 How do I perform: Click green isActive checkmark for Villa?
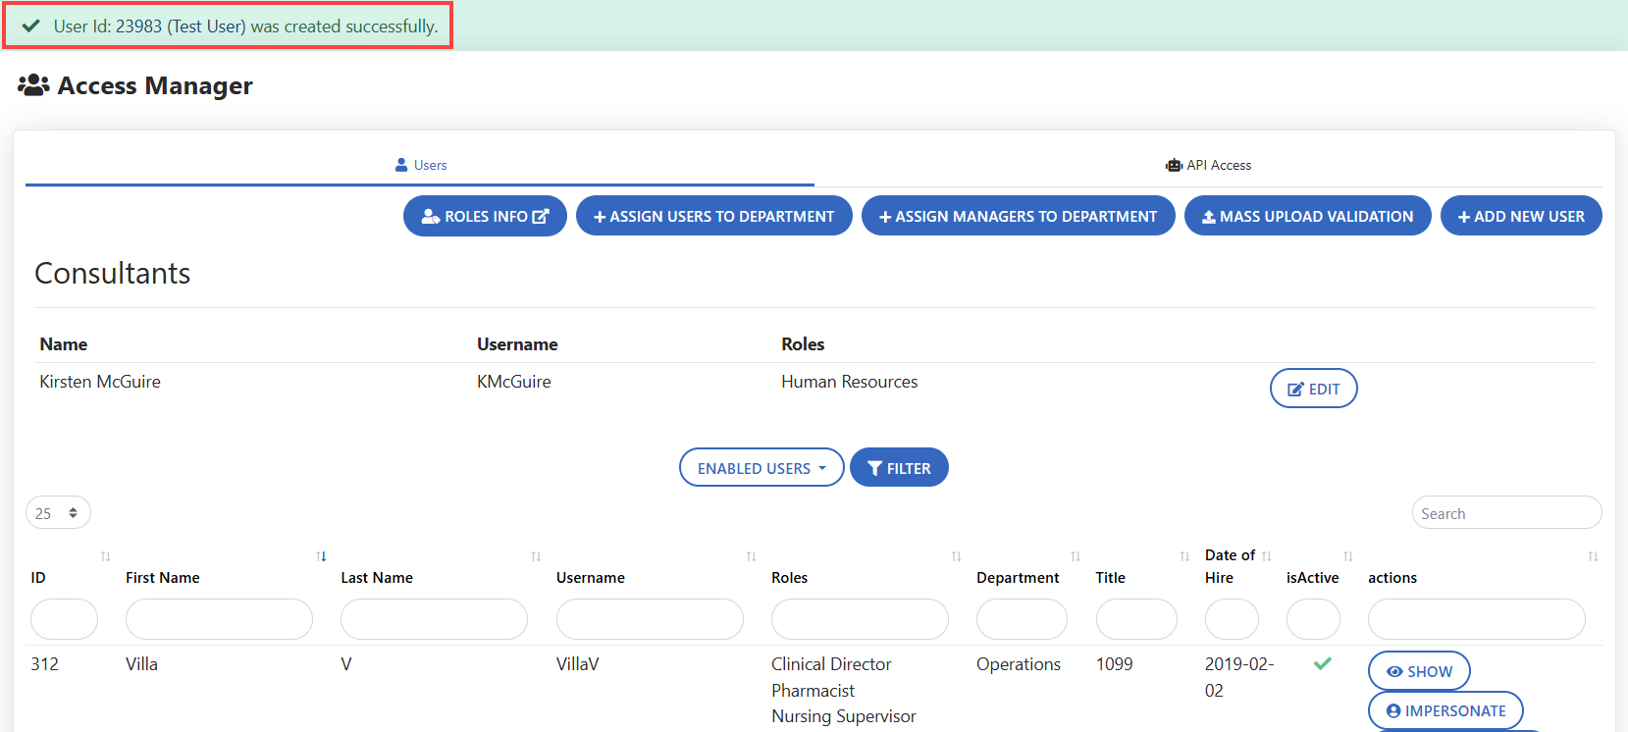[x=1322, y=664]
